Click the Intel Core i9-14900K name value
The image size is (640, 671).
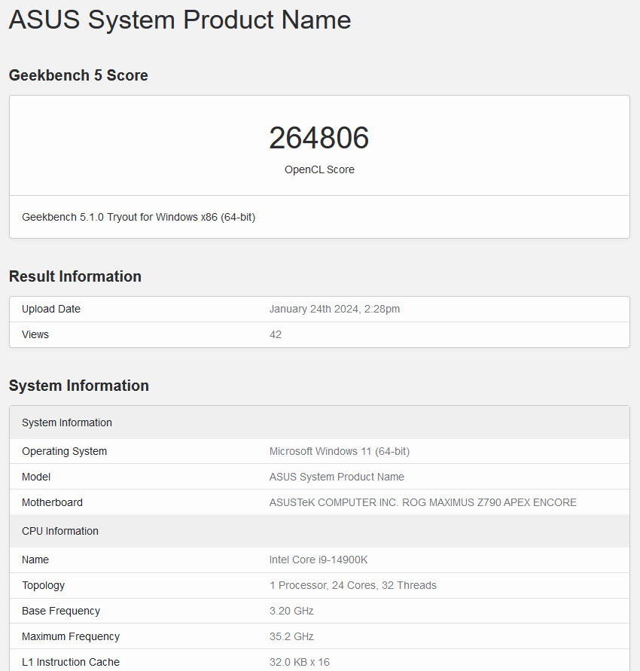(318, 560)
